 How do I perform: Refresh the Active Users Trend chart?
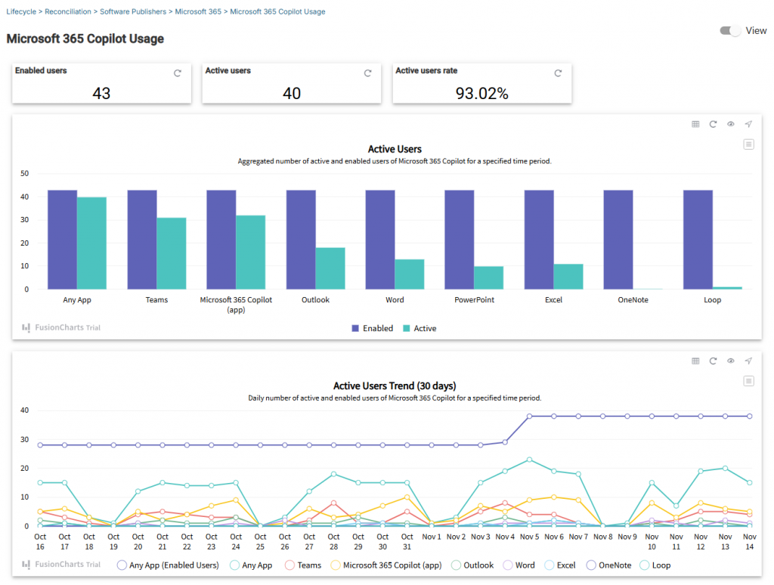[713, 361]
